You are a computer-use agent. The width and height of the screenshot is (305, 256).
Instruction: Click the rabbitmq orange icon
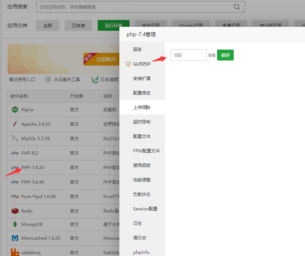(x=15, y=252)
